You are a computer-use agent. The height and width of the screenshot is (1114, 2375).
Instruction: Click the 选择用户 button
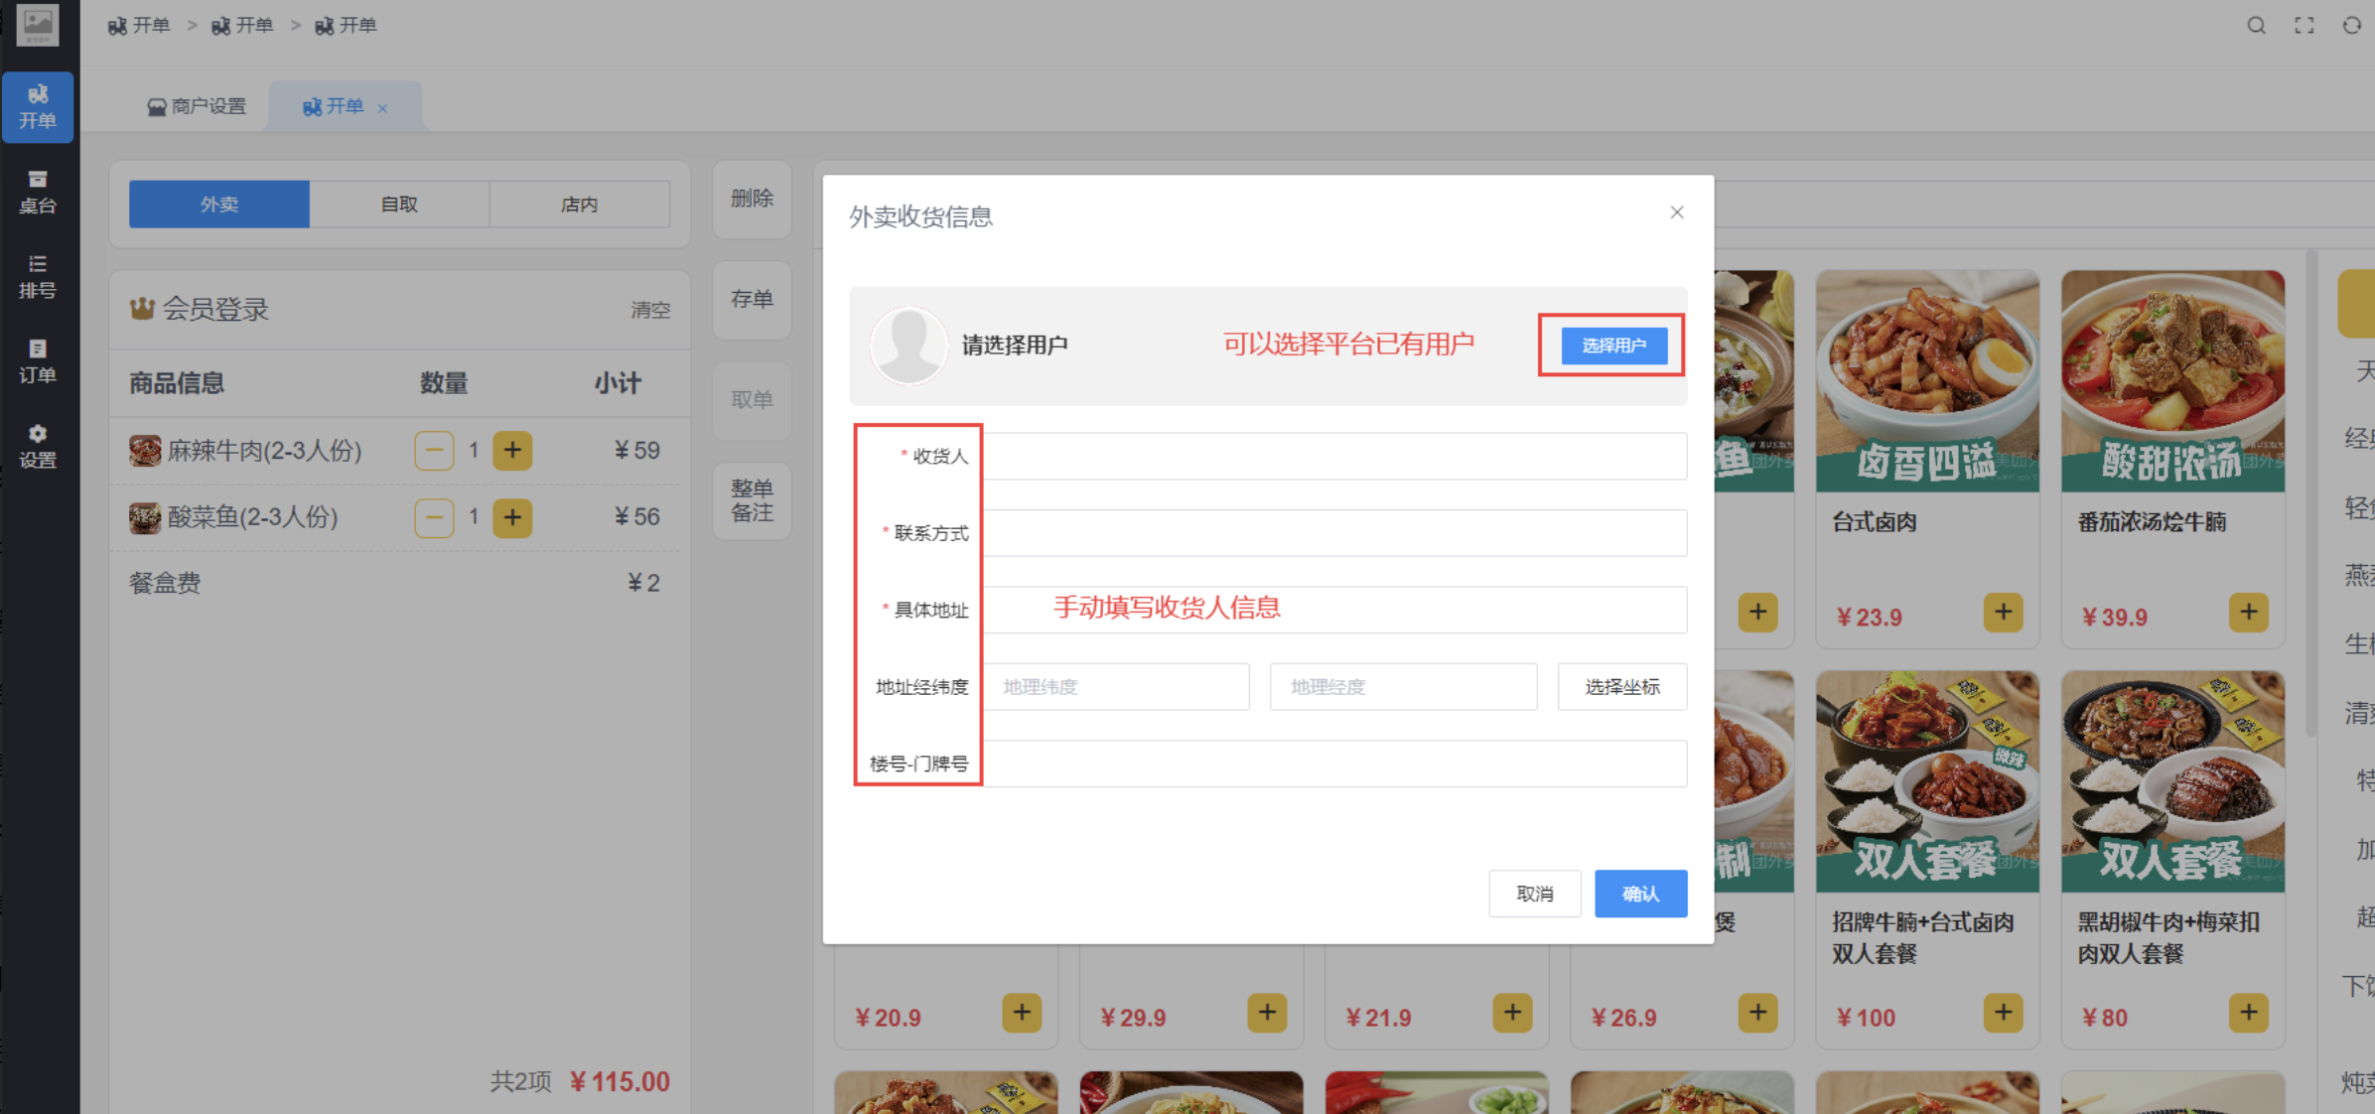(1613, 346)
